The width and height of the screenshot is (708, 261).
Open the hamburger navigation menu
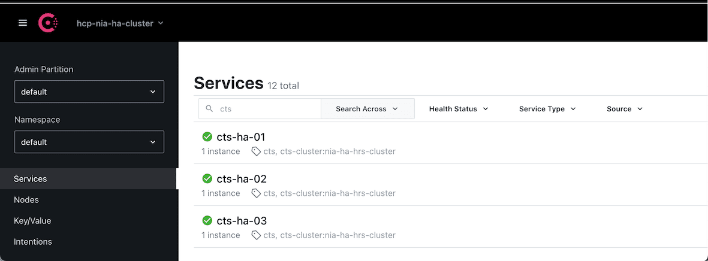23,23
